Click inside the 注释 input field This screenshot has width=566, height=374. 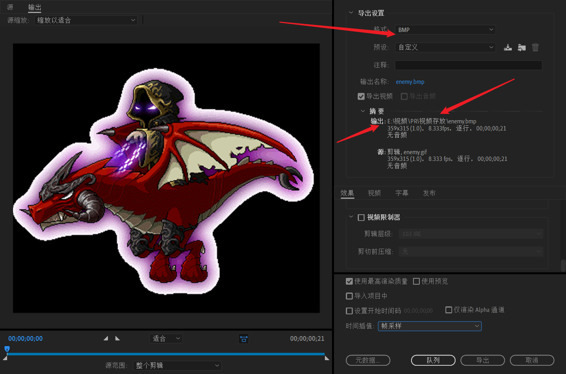468,65
